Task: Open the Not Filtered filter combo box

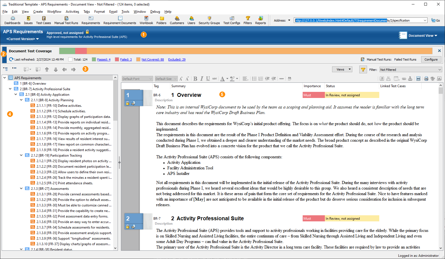Action: (410, 70)
